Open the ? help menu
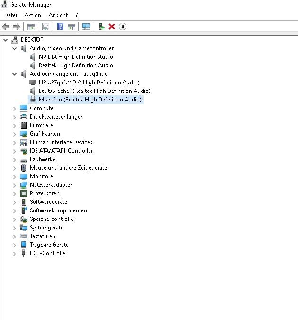 point(76,15)
